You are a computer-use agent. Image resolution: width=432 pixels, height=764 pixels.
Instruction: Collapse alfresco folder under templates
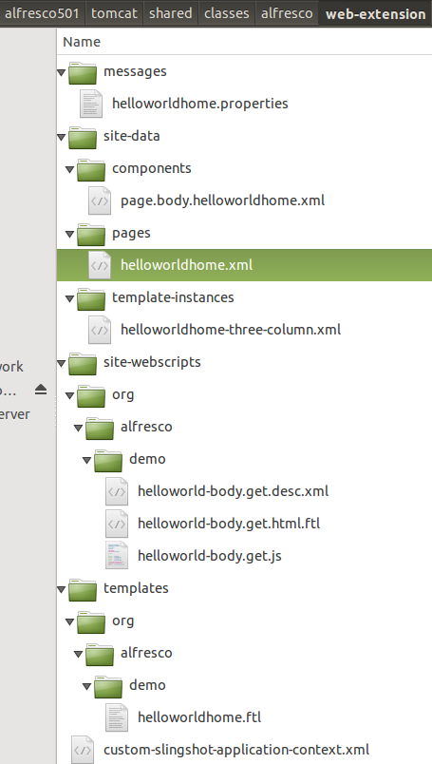(78, 654)
